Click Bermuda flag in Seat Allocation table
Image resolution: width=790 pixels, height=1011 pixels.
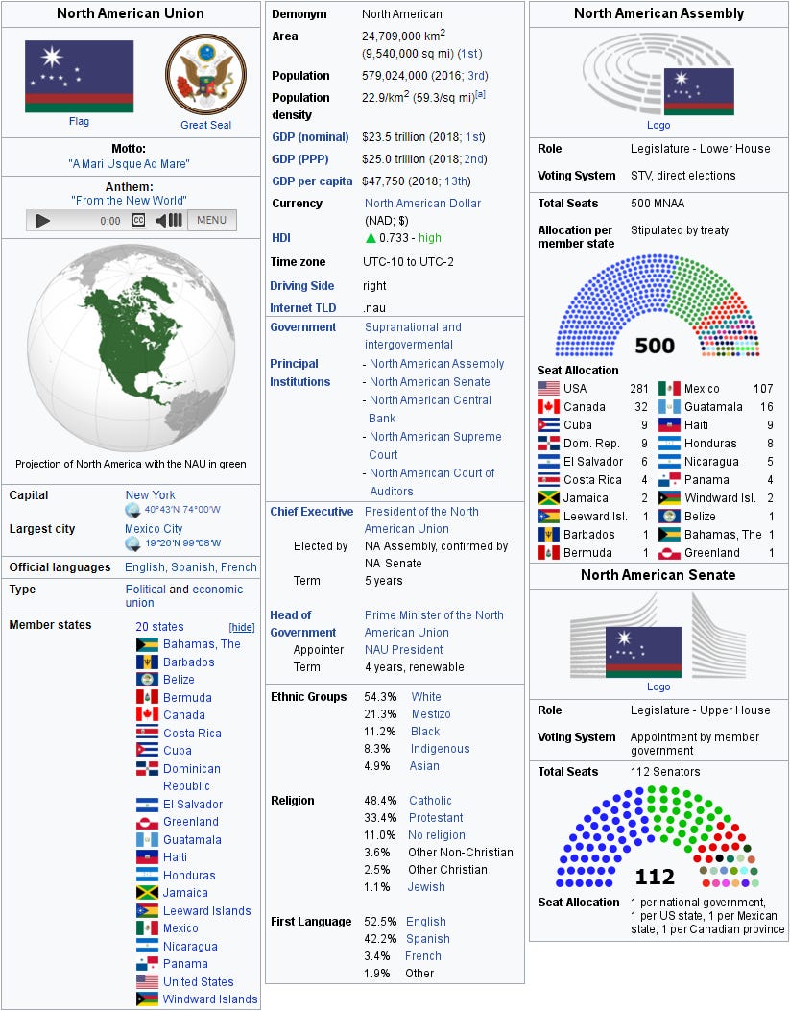[x=548, y=553]
